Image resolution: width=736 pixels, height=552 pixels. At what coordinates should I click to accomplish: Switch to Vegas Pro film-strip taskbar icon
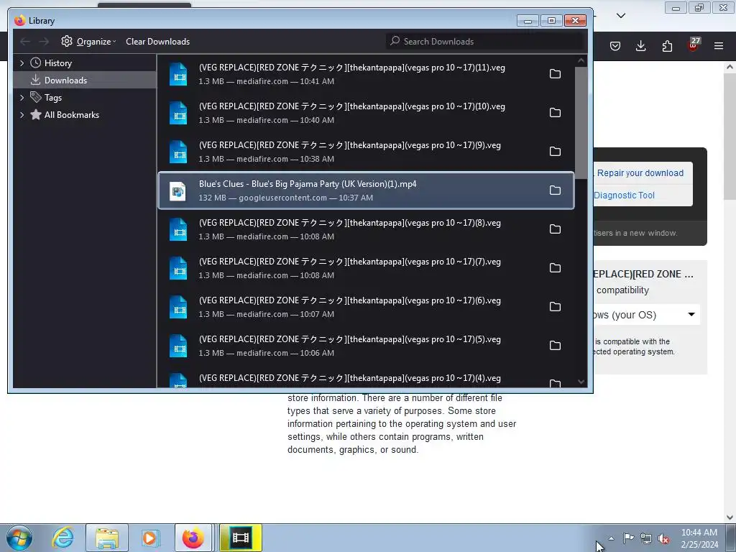click(241, 538)
